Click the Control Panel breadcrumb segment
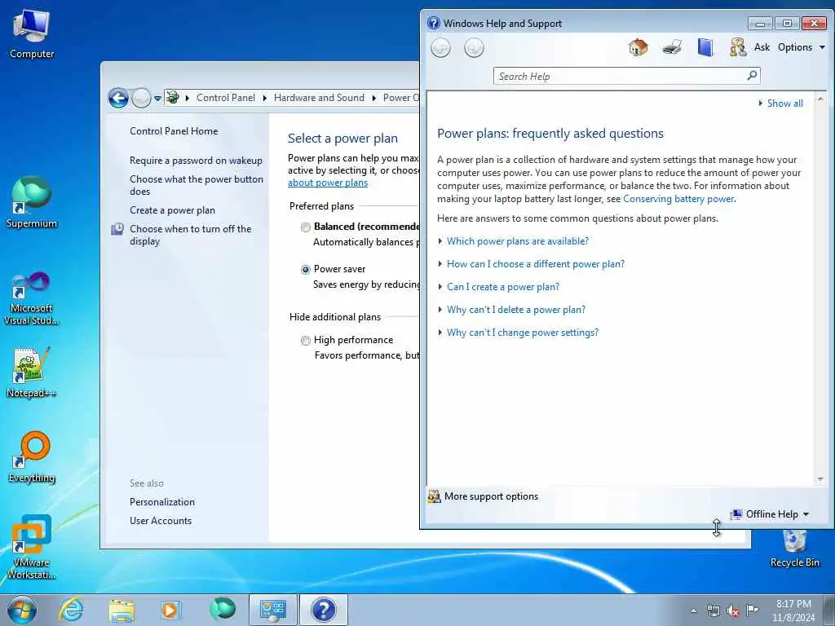 click(226, 98)
